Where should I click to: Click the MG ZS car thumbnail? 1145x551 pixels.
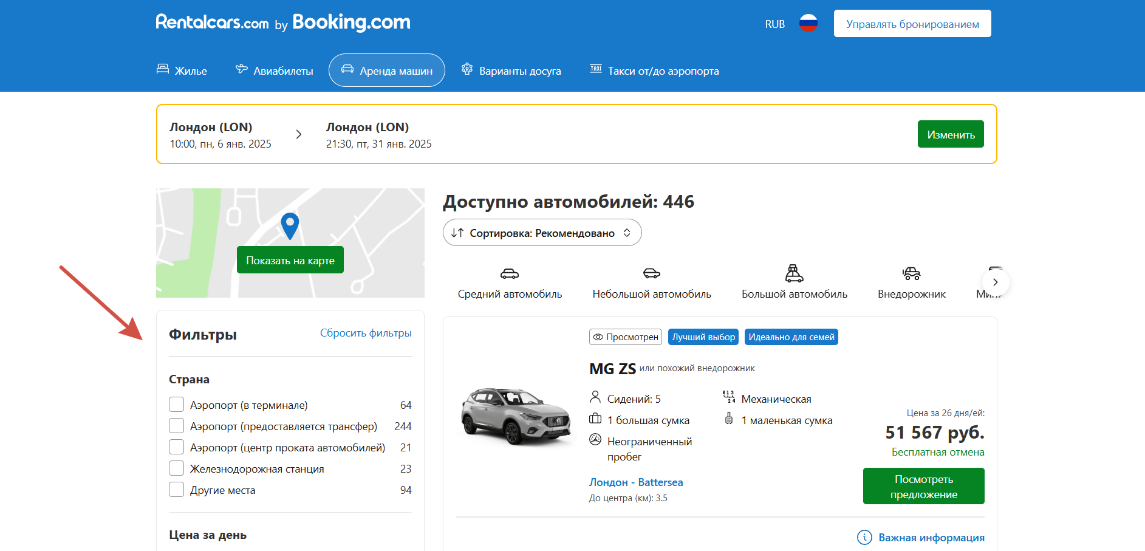click(516, 416)
